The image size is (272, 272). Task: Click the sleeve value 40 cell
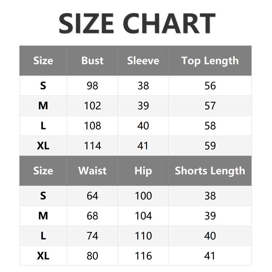coord(143,126)
